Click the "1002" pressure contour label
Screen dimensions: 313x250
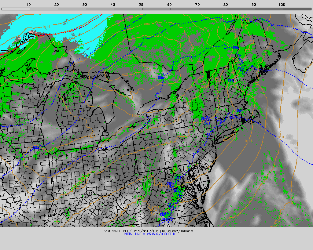pos(124,74)
